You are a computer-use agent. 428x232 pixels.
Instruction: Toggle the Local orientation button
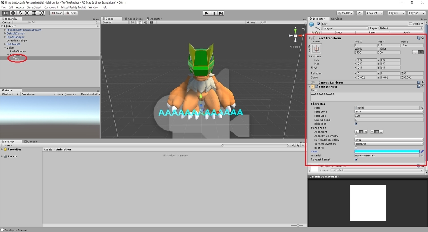coord(71,13)
